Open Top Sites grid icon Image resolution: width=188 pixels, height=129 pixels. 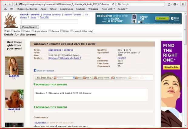coord(12,9)
